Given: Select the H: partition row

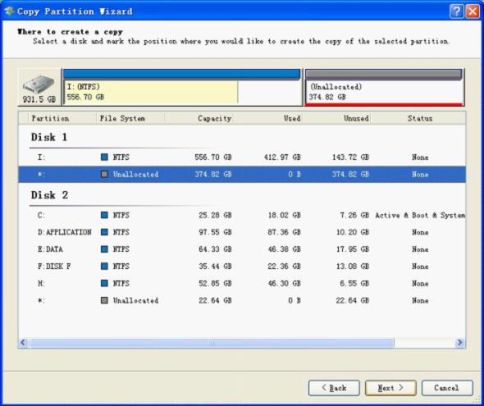Looking at the screenshot, I should (242, 283).
